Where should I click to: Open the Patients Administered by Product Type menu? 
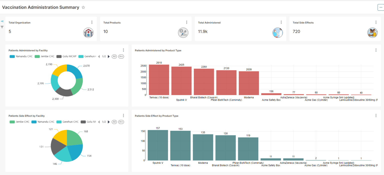pyautogui.click(x=376, y=50)
